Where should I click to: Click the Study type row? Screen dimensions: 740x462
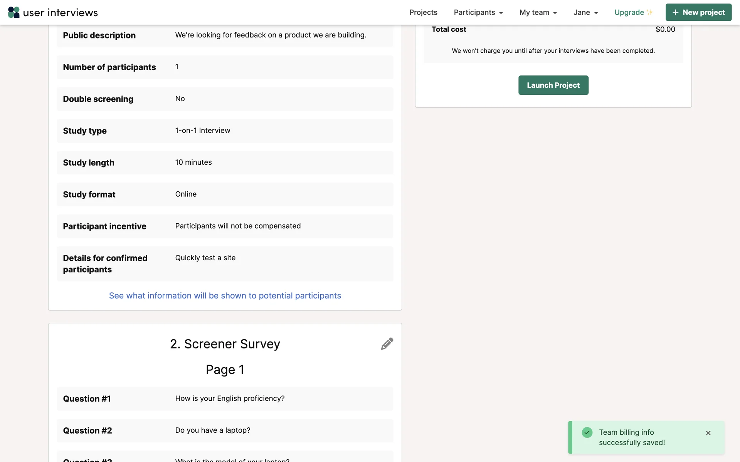[x=225, y=131]
